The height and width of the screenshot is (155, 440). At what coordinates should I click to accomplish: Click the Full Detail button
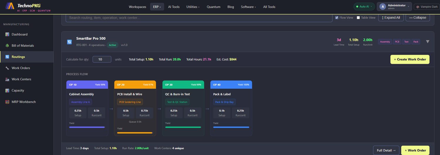click(386, 150)
